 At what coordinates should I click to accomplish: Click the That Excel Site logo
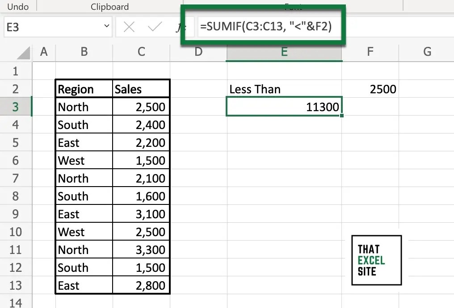pyautogui.click(x=377, y=260)
